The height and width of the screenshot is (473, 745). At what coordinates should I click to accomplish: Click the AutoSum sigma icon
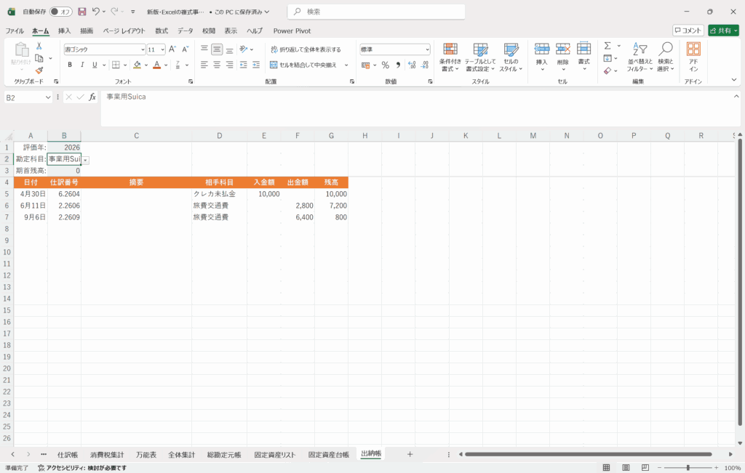pos(607,46)
